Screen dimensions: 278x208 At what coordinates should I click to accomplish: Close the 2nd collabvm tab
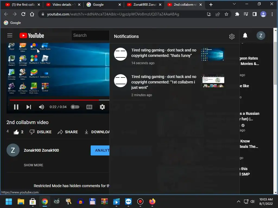201,5
